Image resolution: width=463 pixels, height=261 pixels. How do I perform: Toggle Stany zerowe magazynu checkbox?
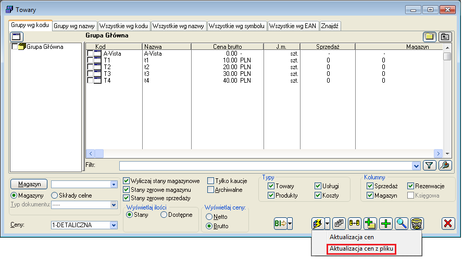point(127,189)
